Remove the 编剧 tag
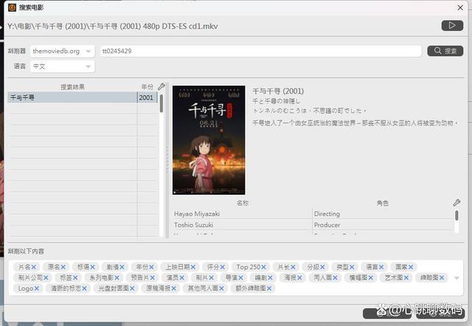The width and height of the screenshot is (472, 326). [x=271, y=278]
